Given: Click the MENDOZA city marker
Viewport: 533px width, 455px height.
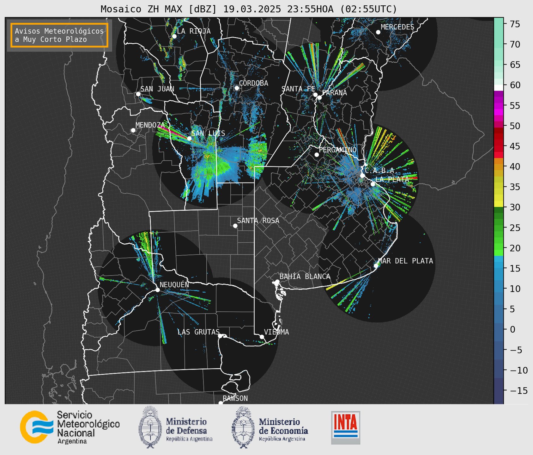Looking at the screenshot, I should [133, 130].
